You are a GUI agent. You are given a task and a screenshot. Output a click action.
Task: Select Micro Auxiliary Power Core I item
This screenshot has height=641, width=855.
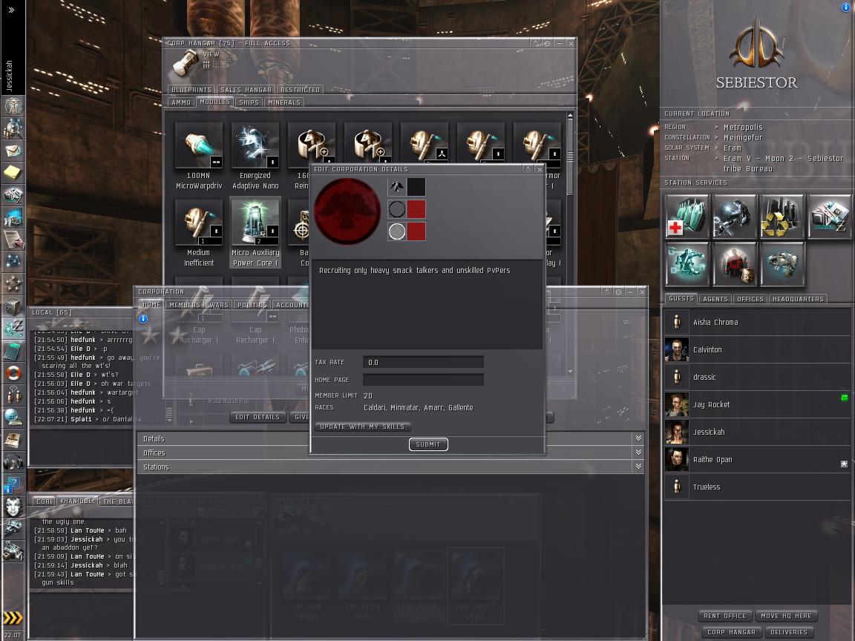(x=255, y=233)
